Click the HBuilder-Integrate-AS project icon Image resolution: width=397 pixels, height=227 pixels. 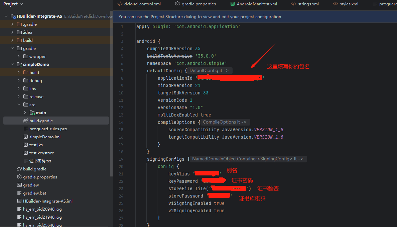pos(13,16)
